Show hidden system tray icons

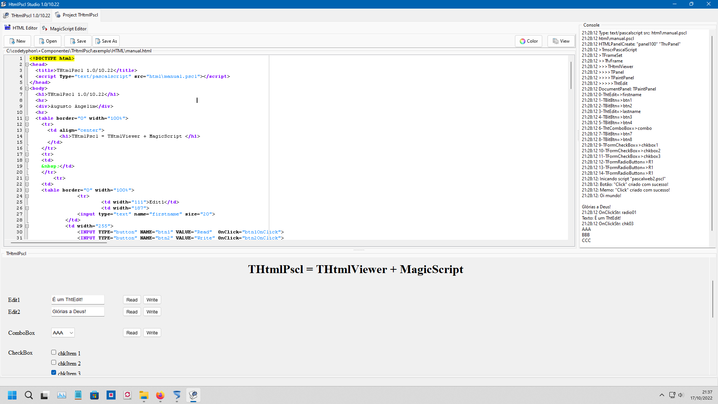tap(662, 395)
